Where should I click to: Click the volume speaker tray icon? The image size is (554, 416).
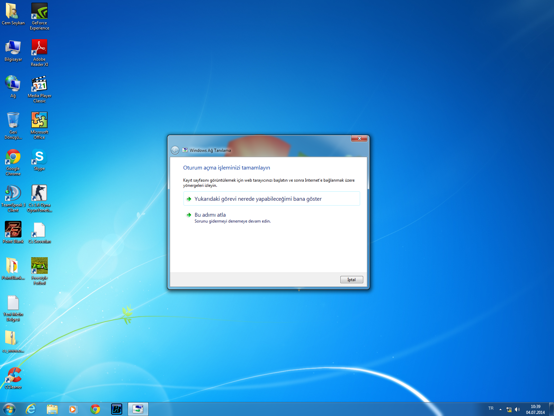point(517,409)
